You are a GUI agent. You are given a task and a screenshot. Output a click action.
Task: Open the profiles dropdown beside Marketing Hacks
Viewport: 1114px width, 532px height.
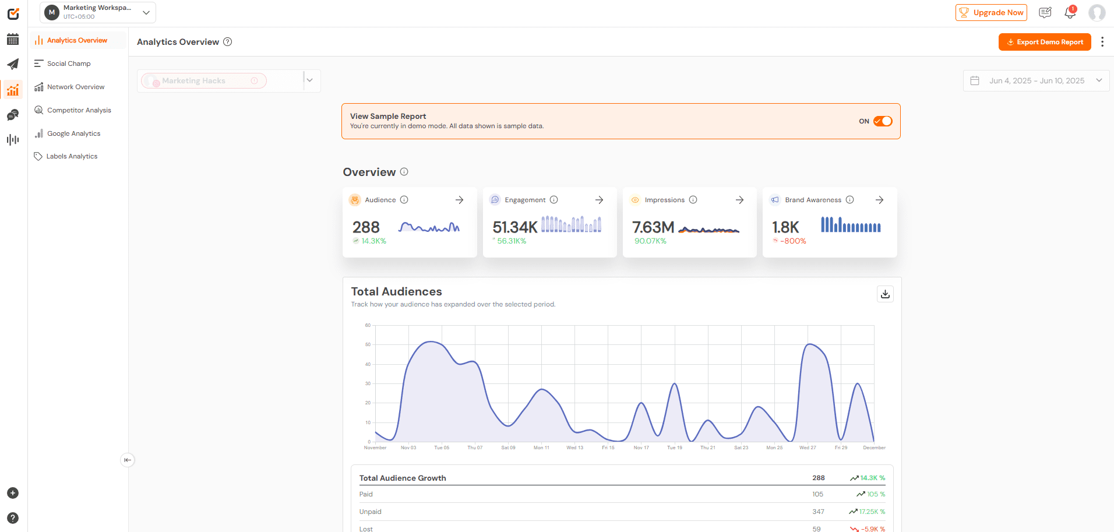pos(309,80)
